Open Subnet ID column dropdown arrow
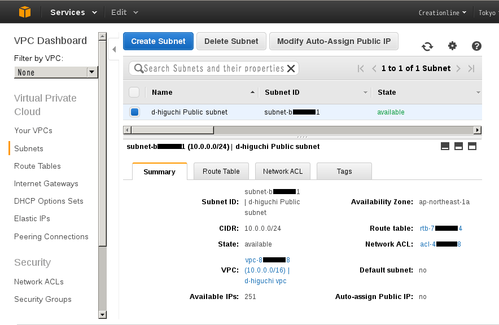Image resolution: width=499 pixels, height=325 pixels. tap(365, 93)
